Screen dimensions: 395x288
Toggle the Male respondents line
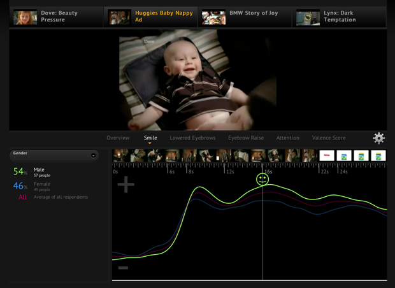point(38,171)
